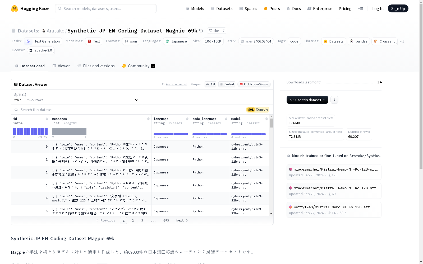Sort by the messages column
The width and height of the screenshot is (423, 264).
click(x=148, y=119)
